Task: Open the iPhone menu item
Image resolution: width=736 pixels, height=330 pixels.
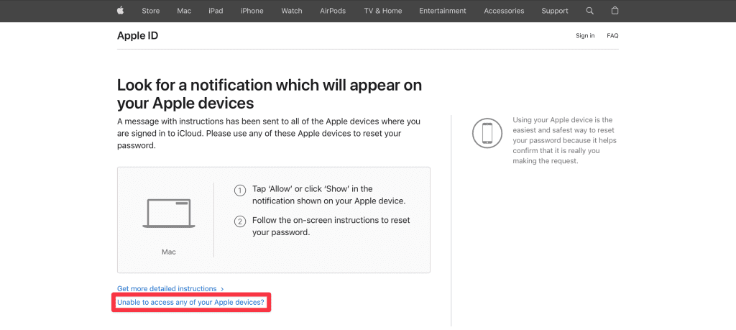Action: coord(252,11)
